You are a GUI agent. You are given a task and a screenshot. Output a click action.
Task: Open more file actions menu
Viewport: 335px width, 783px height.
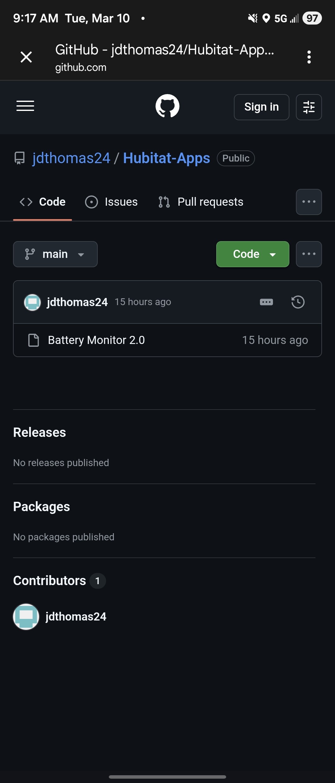[x=309, y=254]
